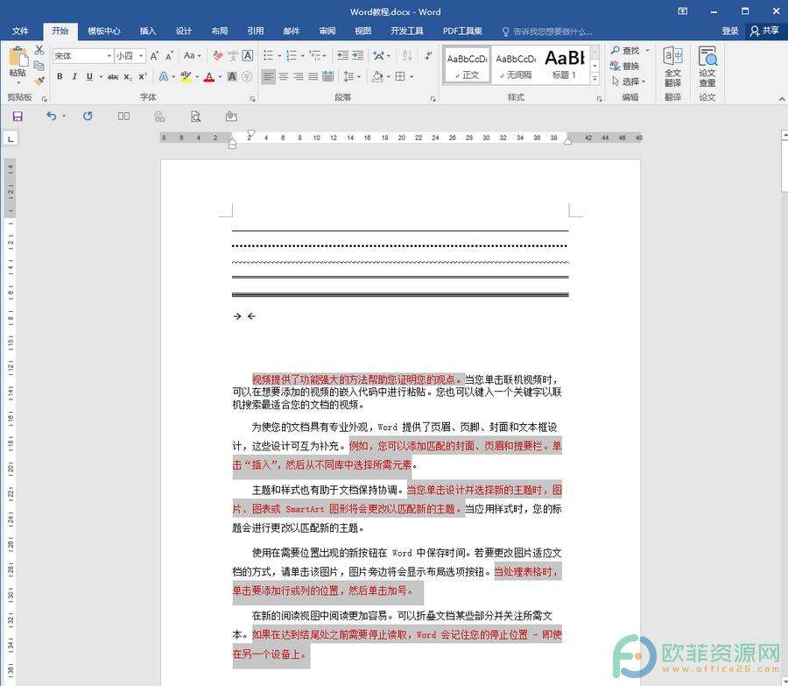This screenshot has width=788, height=686.
Task: Click the paragraph shading paint bucket
Action: 377,76
